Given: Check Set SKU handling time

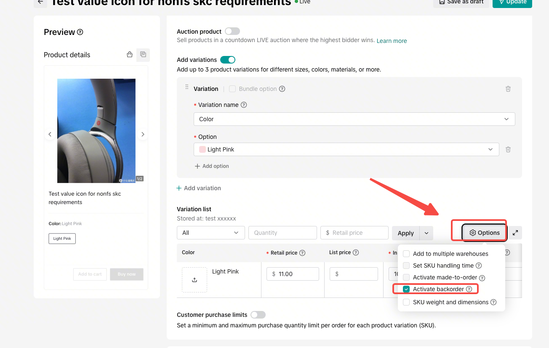Looking at the screenshot, I should point(406,266).
